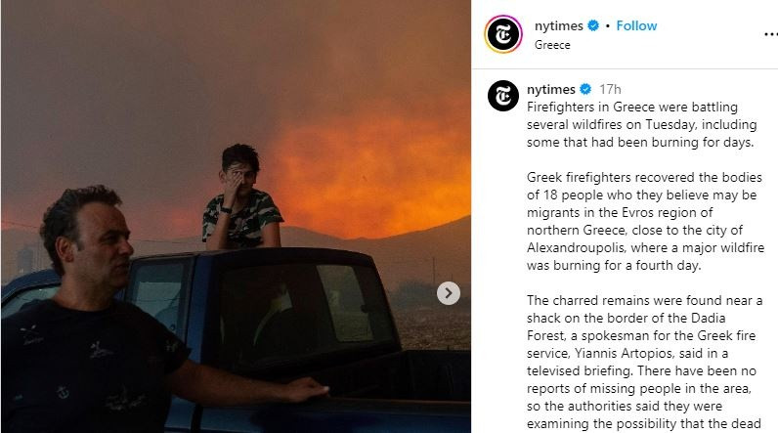Open nytimes username above the caption text

tap(551, 89)
